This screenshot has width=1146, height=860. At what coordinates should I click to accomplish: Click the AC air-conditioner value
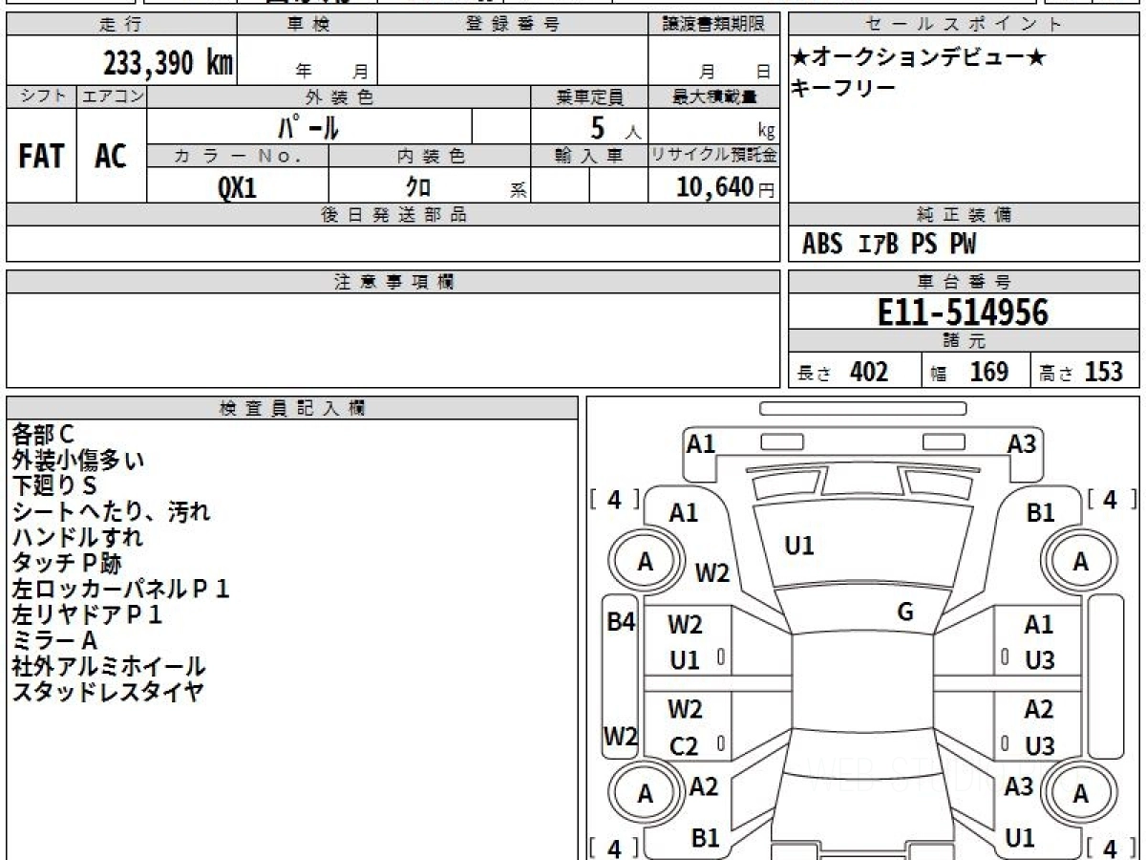111,157
